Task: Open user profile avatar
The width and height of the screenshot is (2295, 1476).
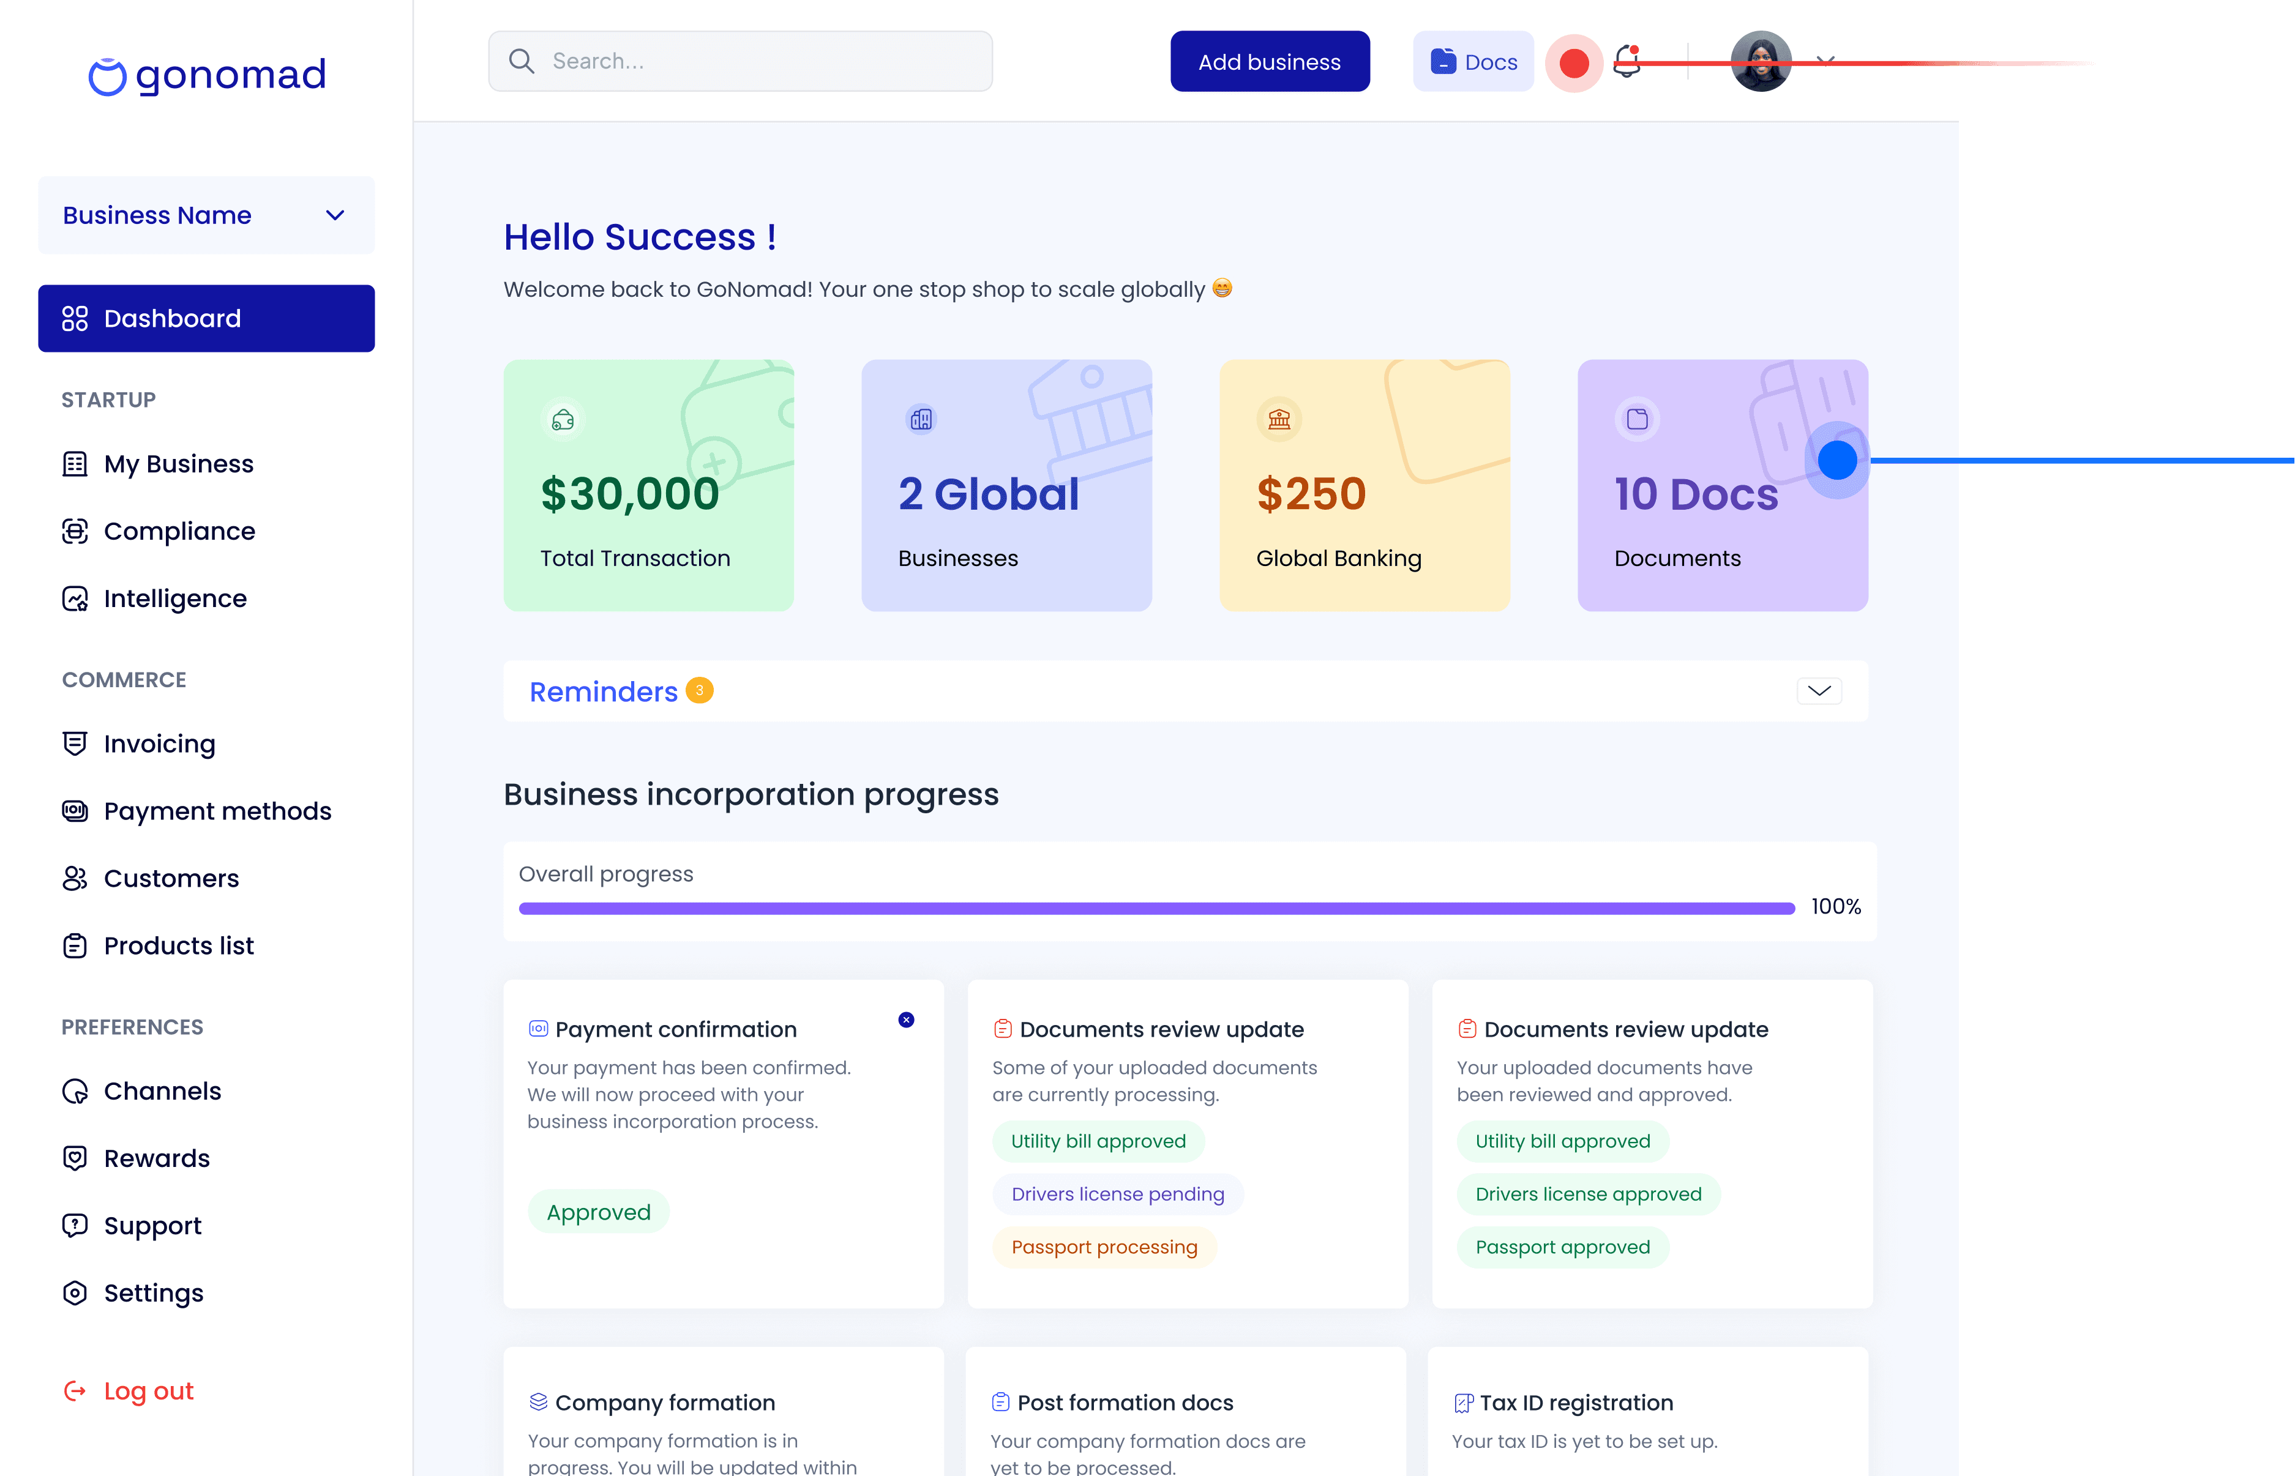Action: 1760,62
